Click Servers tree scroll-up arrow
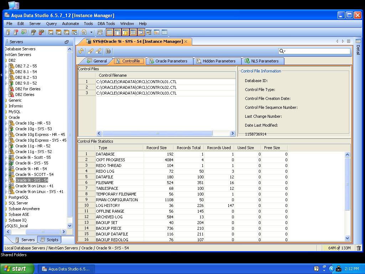The width and height of the screenshot is (365, 274). 70,49
